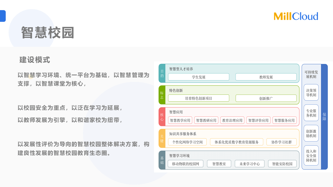Screen dimensions: 333x187
Task: Click the 智慧应用 label
Action: (176, 112)
